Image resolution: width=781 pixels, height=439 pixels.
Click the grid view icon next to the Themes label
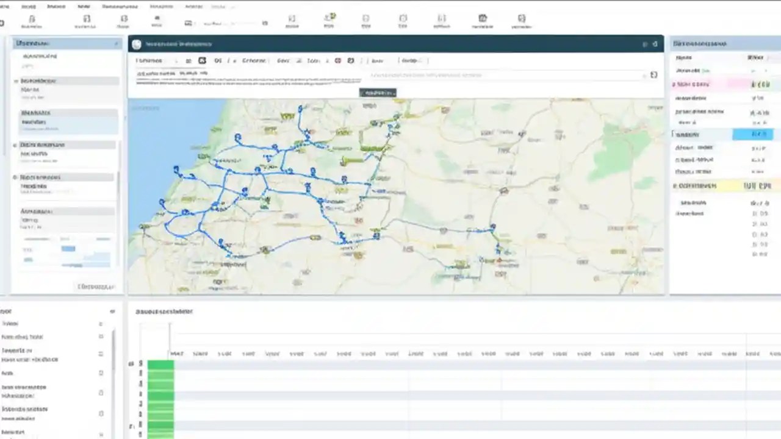coord(189,60)
